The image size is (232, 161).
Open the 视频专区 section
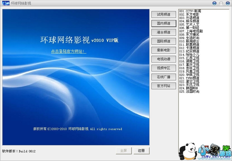[164, 68]
